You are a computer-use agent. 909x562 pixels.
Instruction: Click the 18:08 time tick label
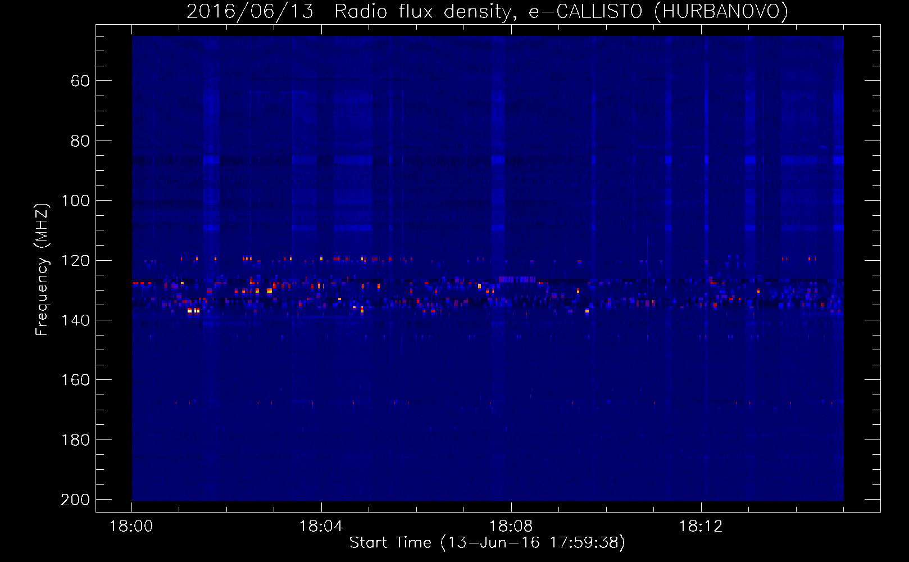[x=511, y=527]
